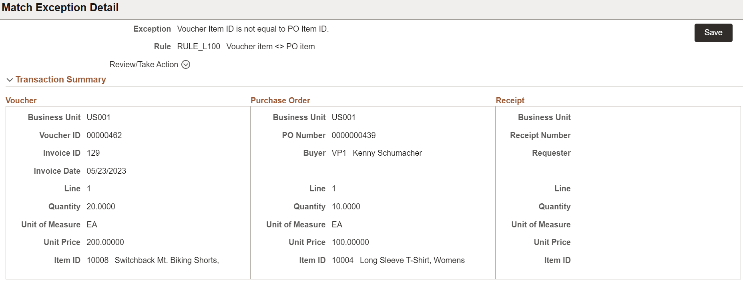Open PO Number 0000000439
Screen dimensions: 743x281
[353, 135]
